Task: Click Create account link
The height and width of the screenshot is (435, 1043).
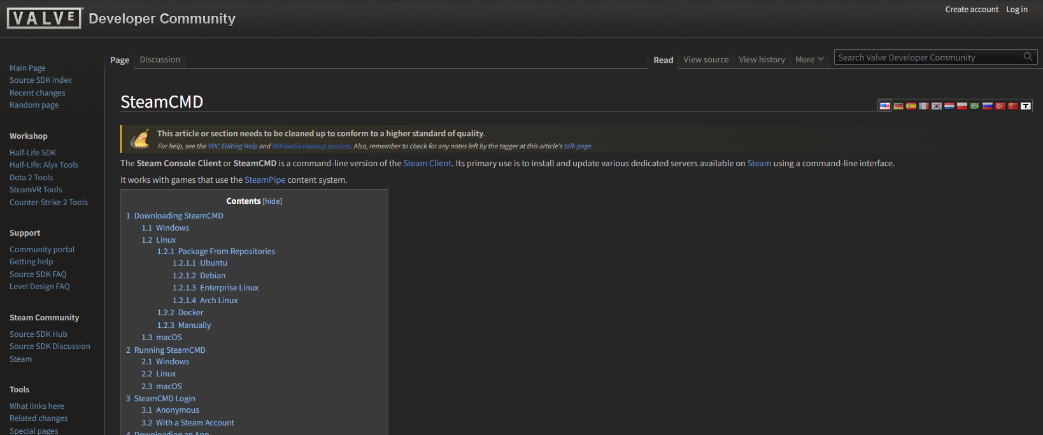Action: pyautogui.click(x=972, y=10)
